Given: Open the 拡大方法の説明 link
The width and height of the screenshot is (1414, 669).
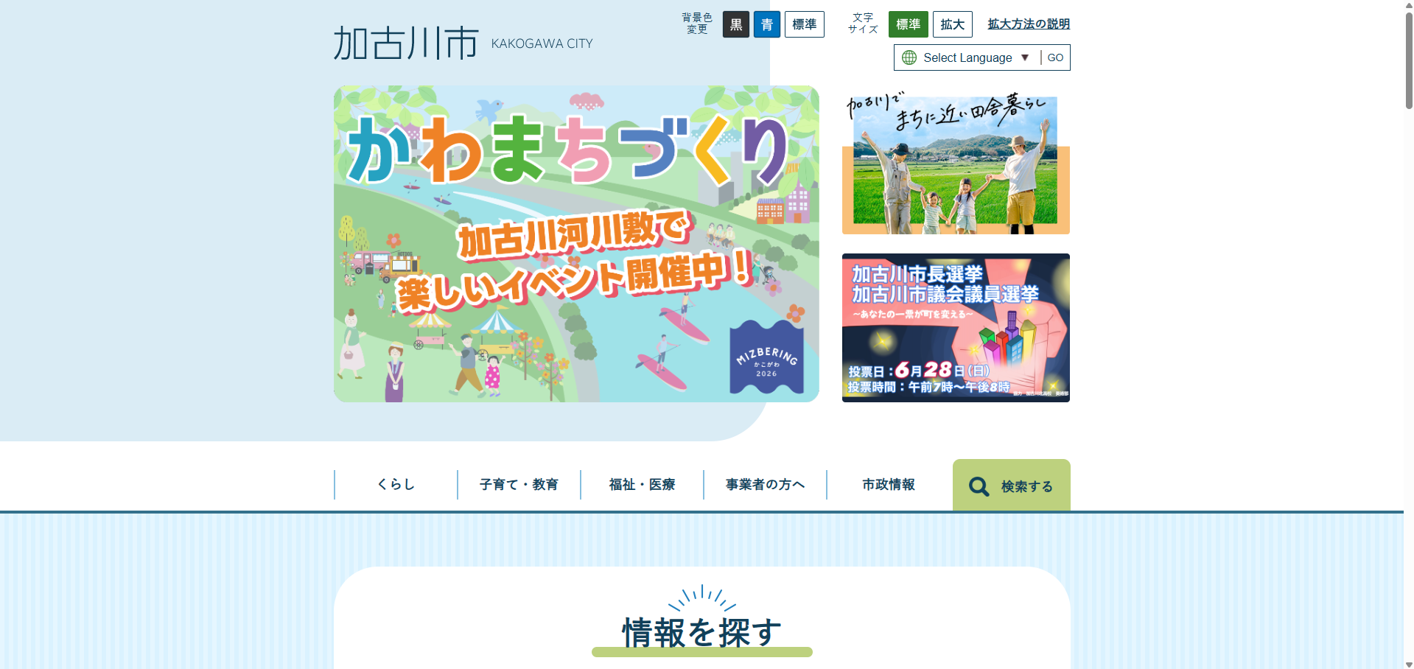Looking at the screenshot, I should click(x=1029, y=24).
